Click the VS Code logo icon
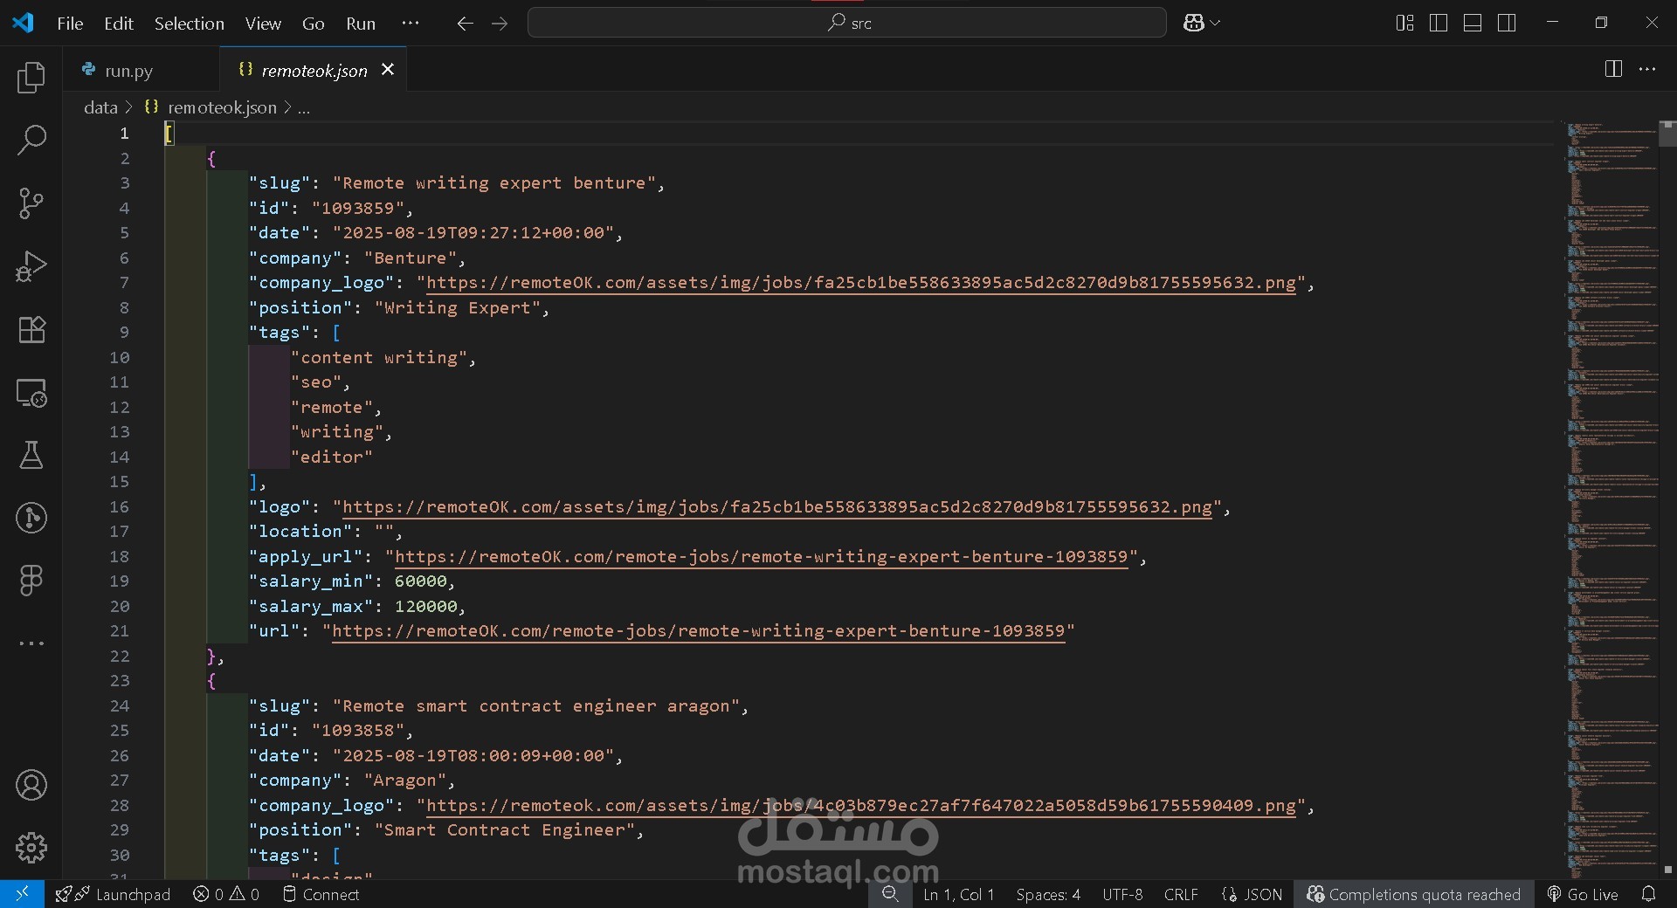 pyautogui.click(x=23, y=23)
